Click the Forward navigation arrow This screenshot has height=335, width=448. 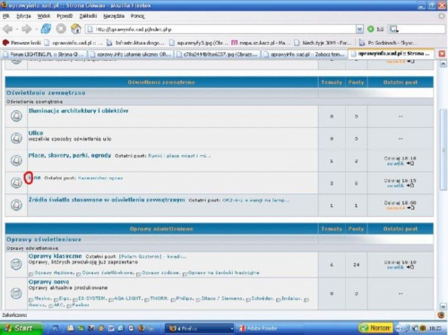pos(27,29)
